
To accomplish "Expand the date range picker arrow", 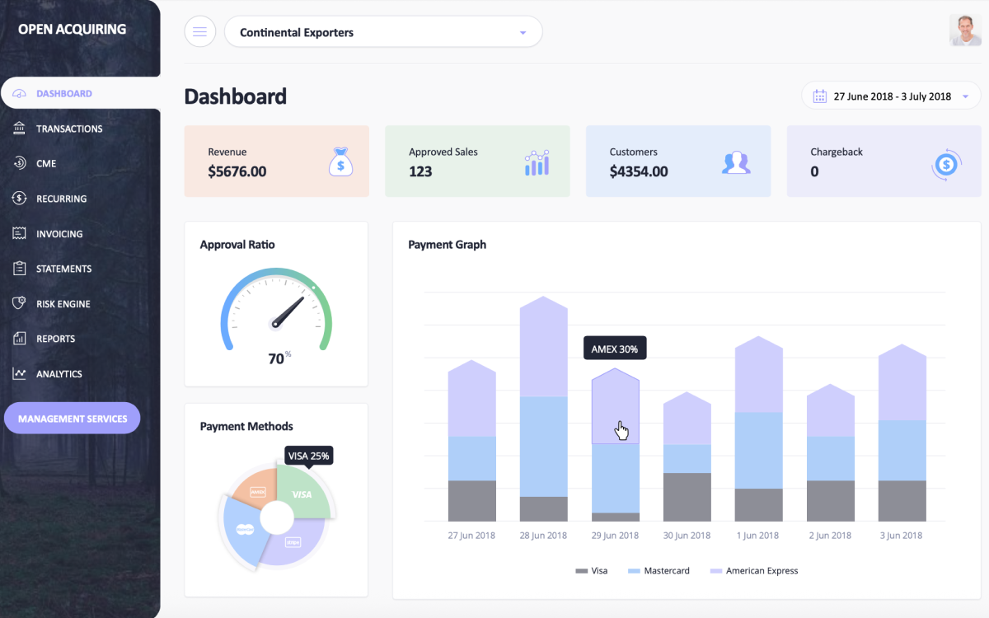I will 965,97.
